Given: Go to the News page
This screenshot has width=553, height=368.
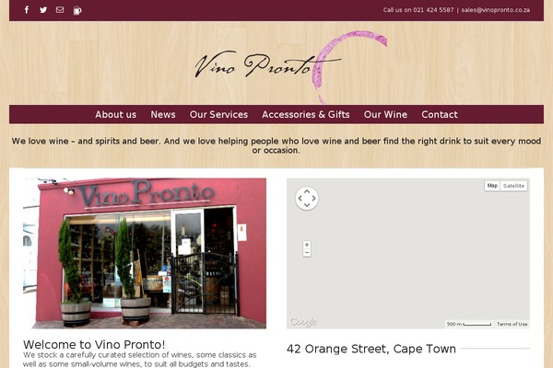Looking at the screenshot, I should 163,114.
